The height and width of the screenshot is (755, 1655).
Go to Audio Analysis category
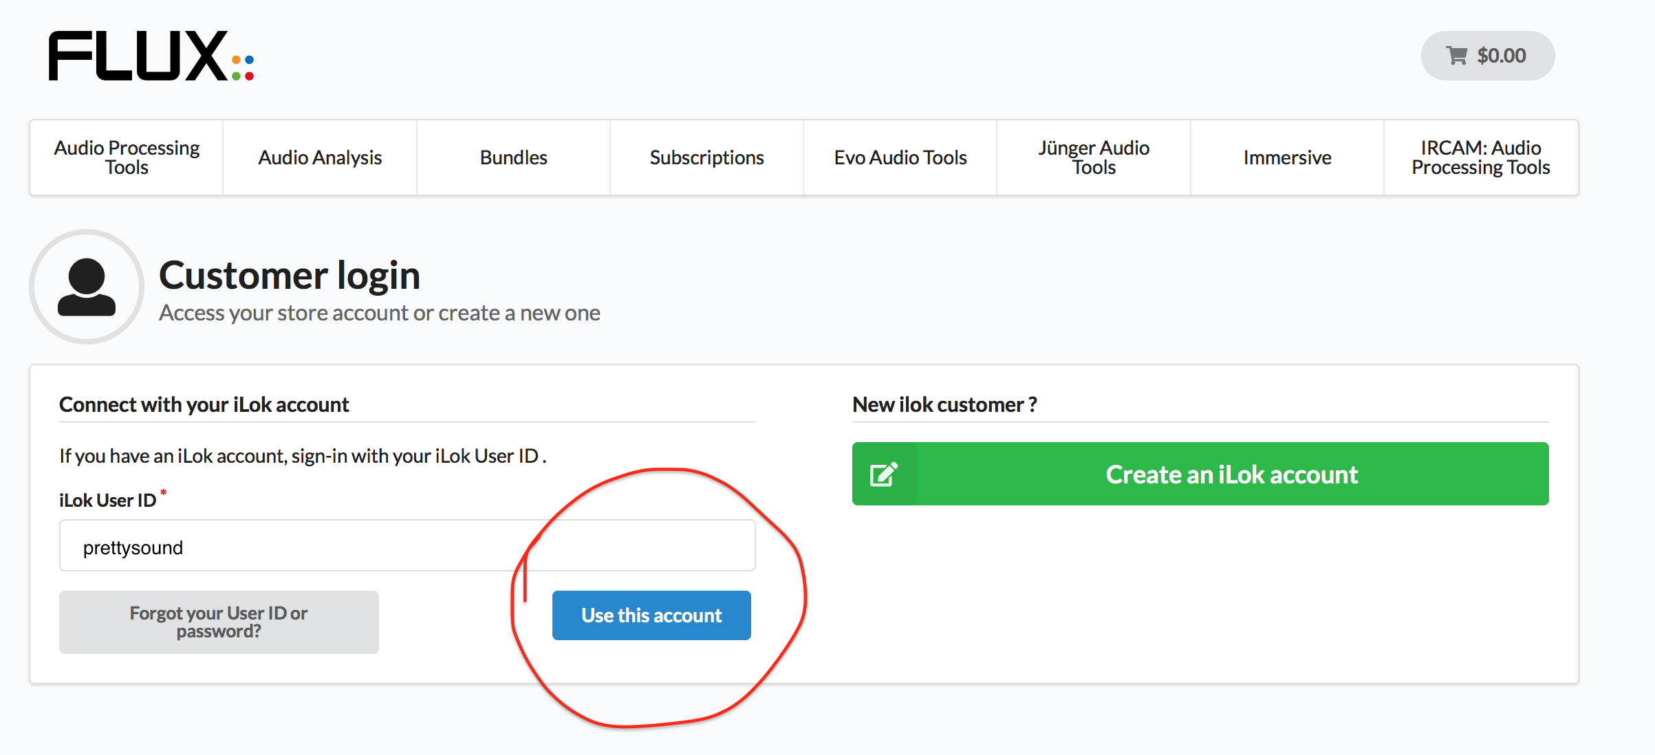pos(320,157)
